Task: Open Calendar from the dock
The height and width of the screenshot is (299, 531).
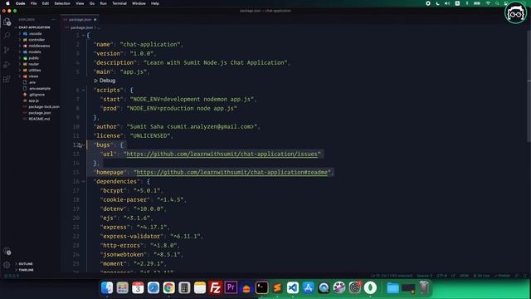Action: click(138, 288)
